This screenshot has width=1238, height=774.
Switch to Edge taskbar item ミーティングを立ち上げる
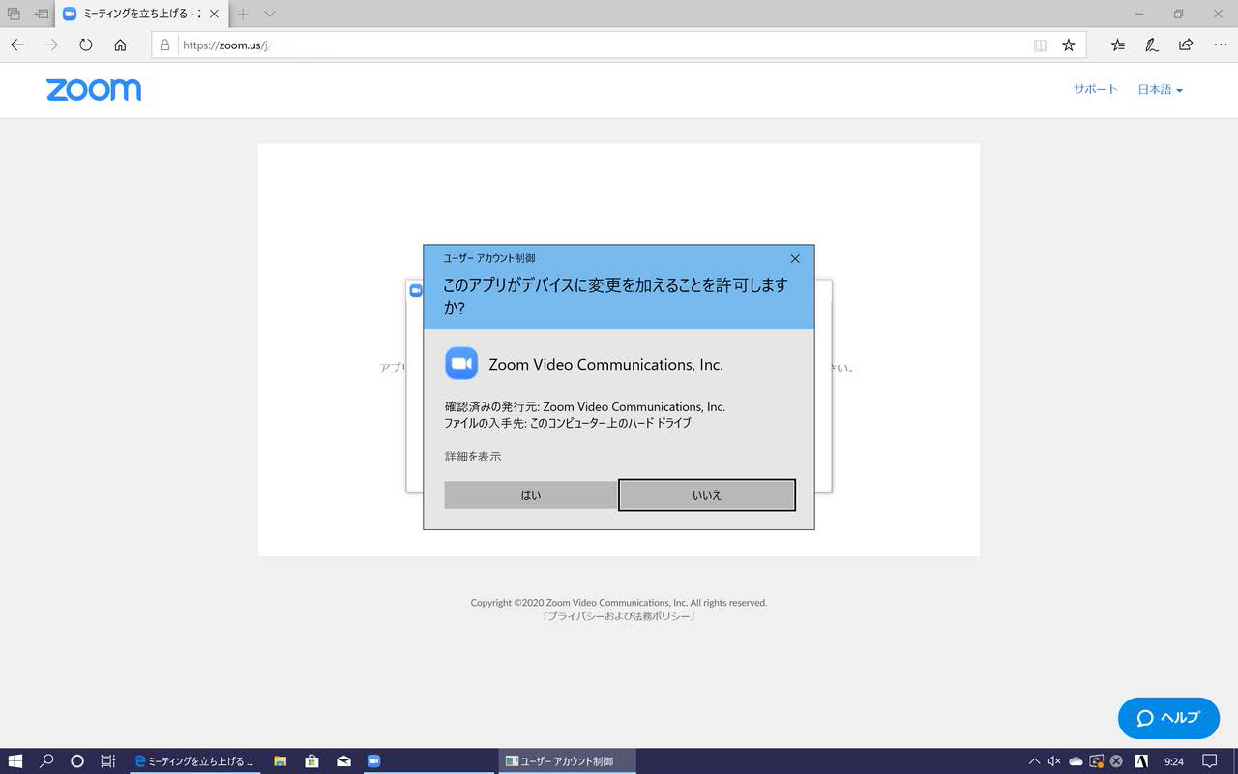pyautogui.click(x=195, y=761)
